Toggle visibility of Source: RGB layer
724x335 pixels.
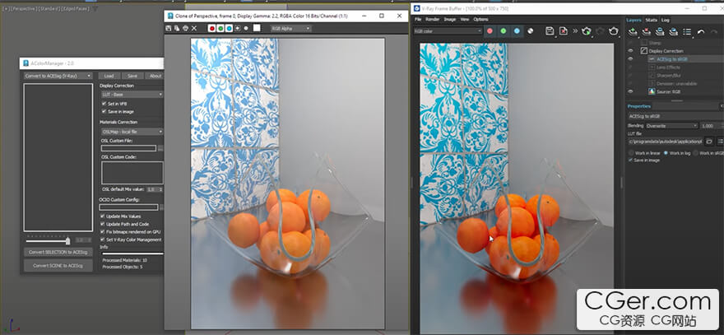coord(630,91)
